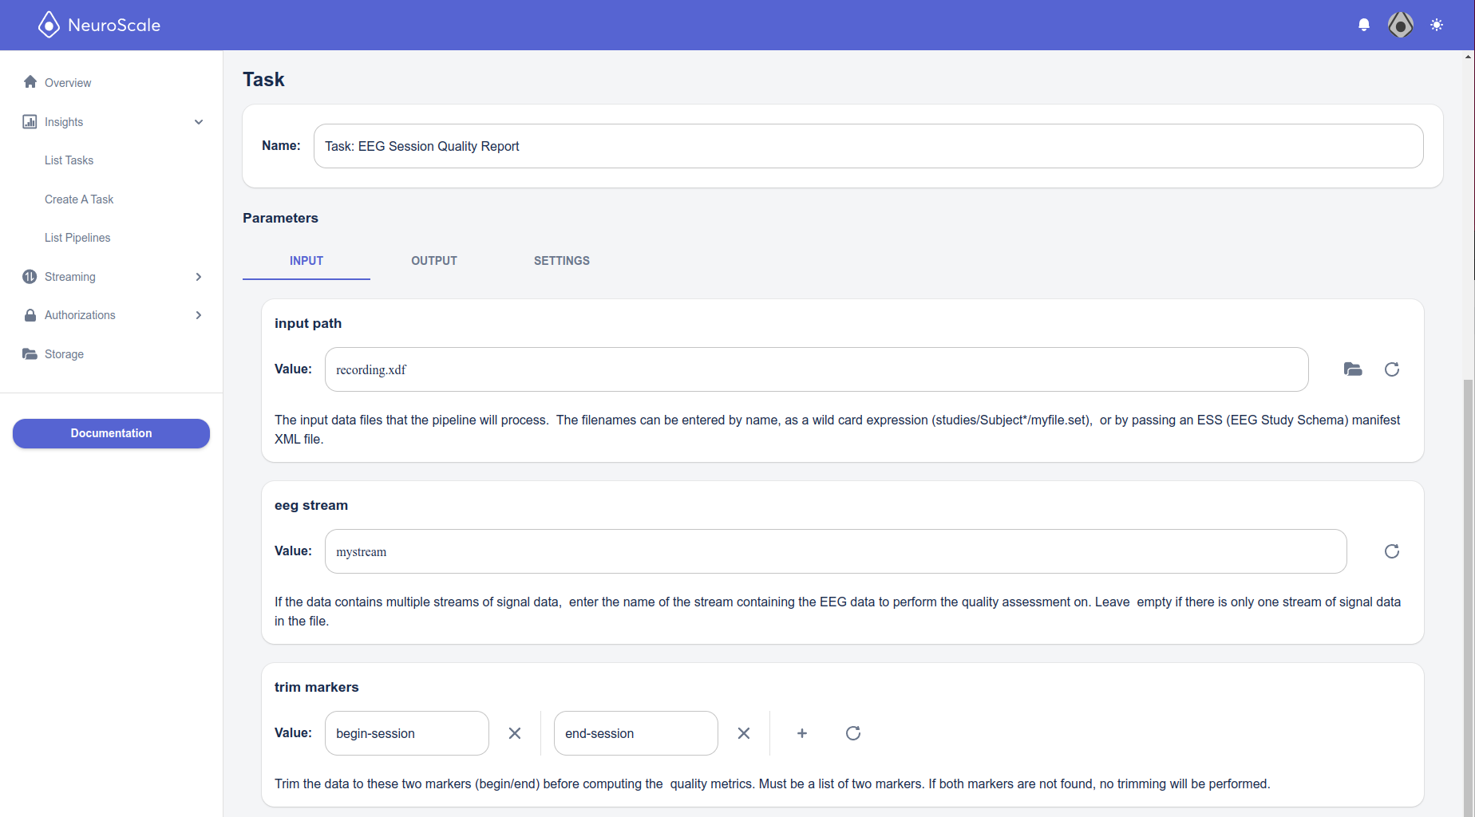
Task: Reset the trim markers value
Action: [x=853, y=732]
